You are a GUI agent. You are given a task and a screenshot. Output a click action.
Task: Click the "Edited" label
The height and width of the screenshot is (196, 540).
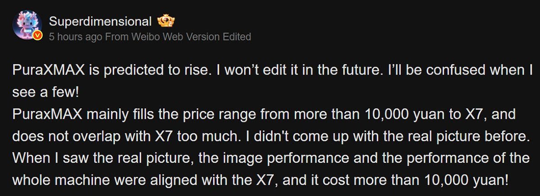237,37
